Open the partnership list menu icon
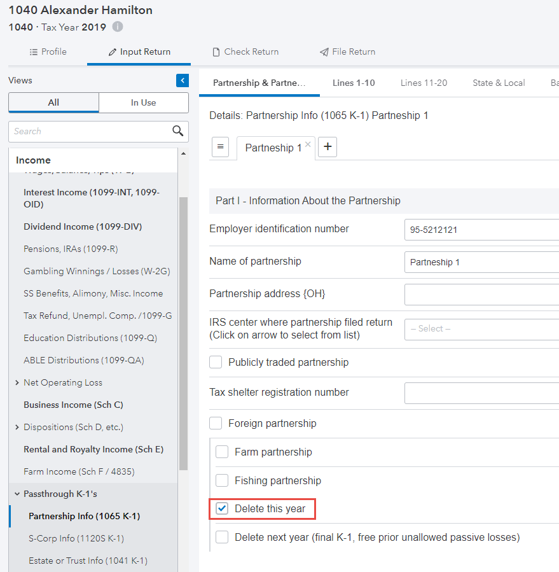Viewport: 559px width, 572px height. pyautogui.click(x=220, y=147)
